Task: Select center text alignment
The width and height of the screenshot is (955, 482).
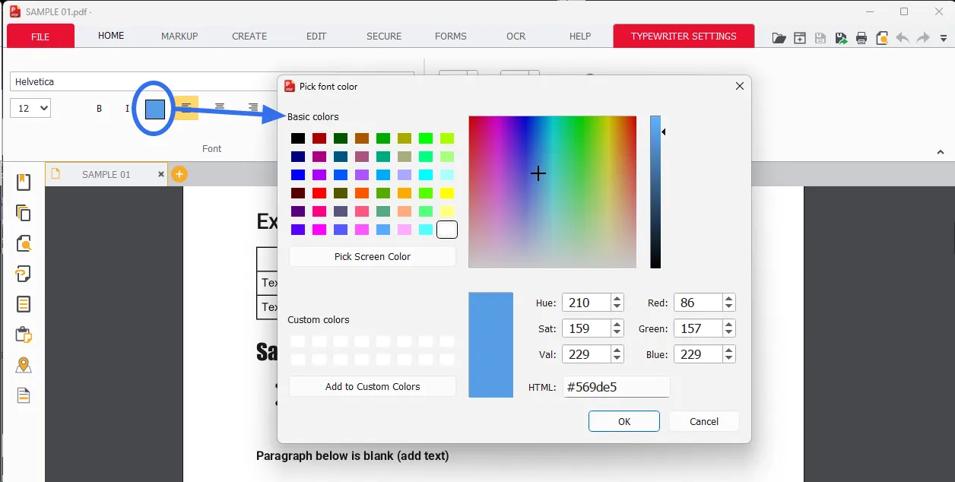Action: [220, 108]
